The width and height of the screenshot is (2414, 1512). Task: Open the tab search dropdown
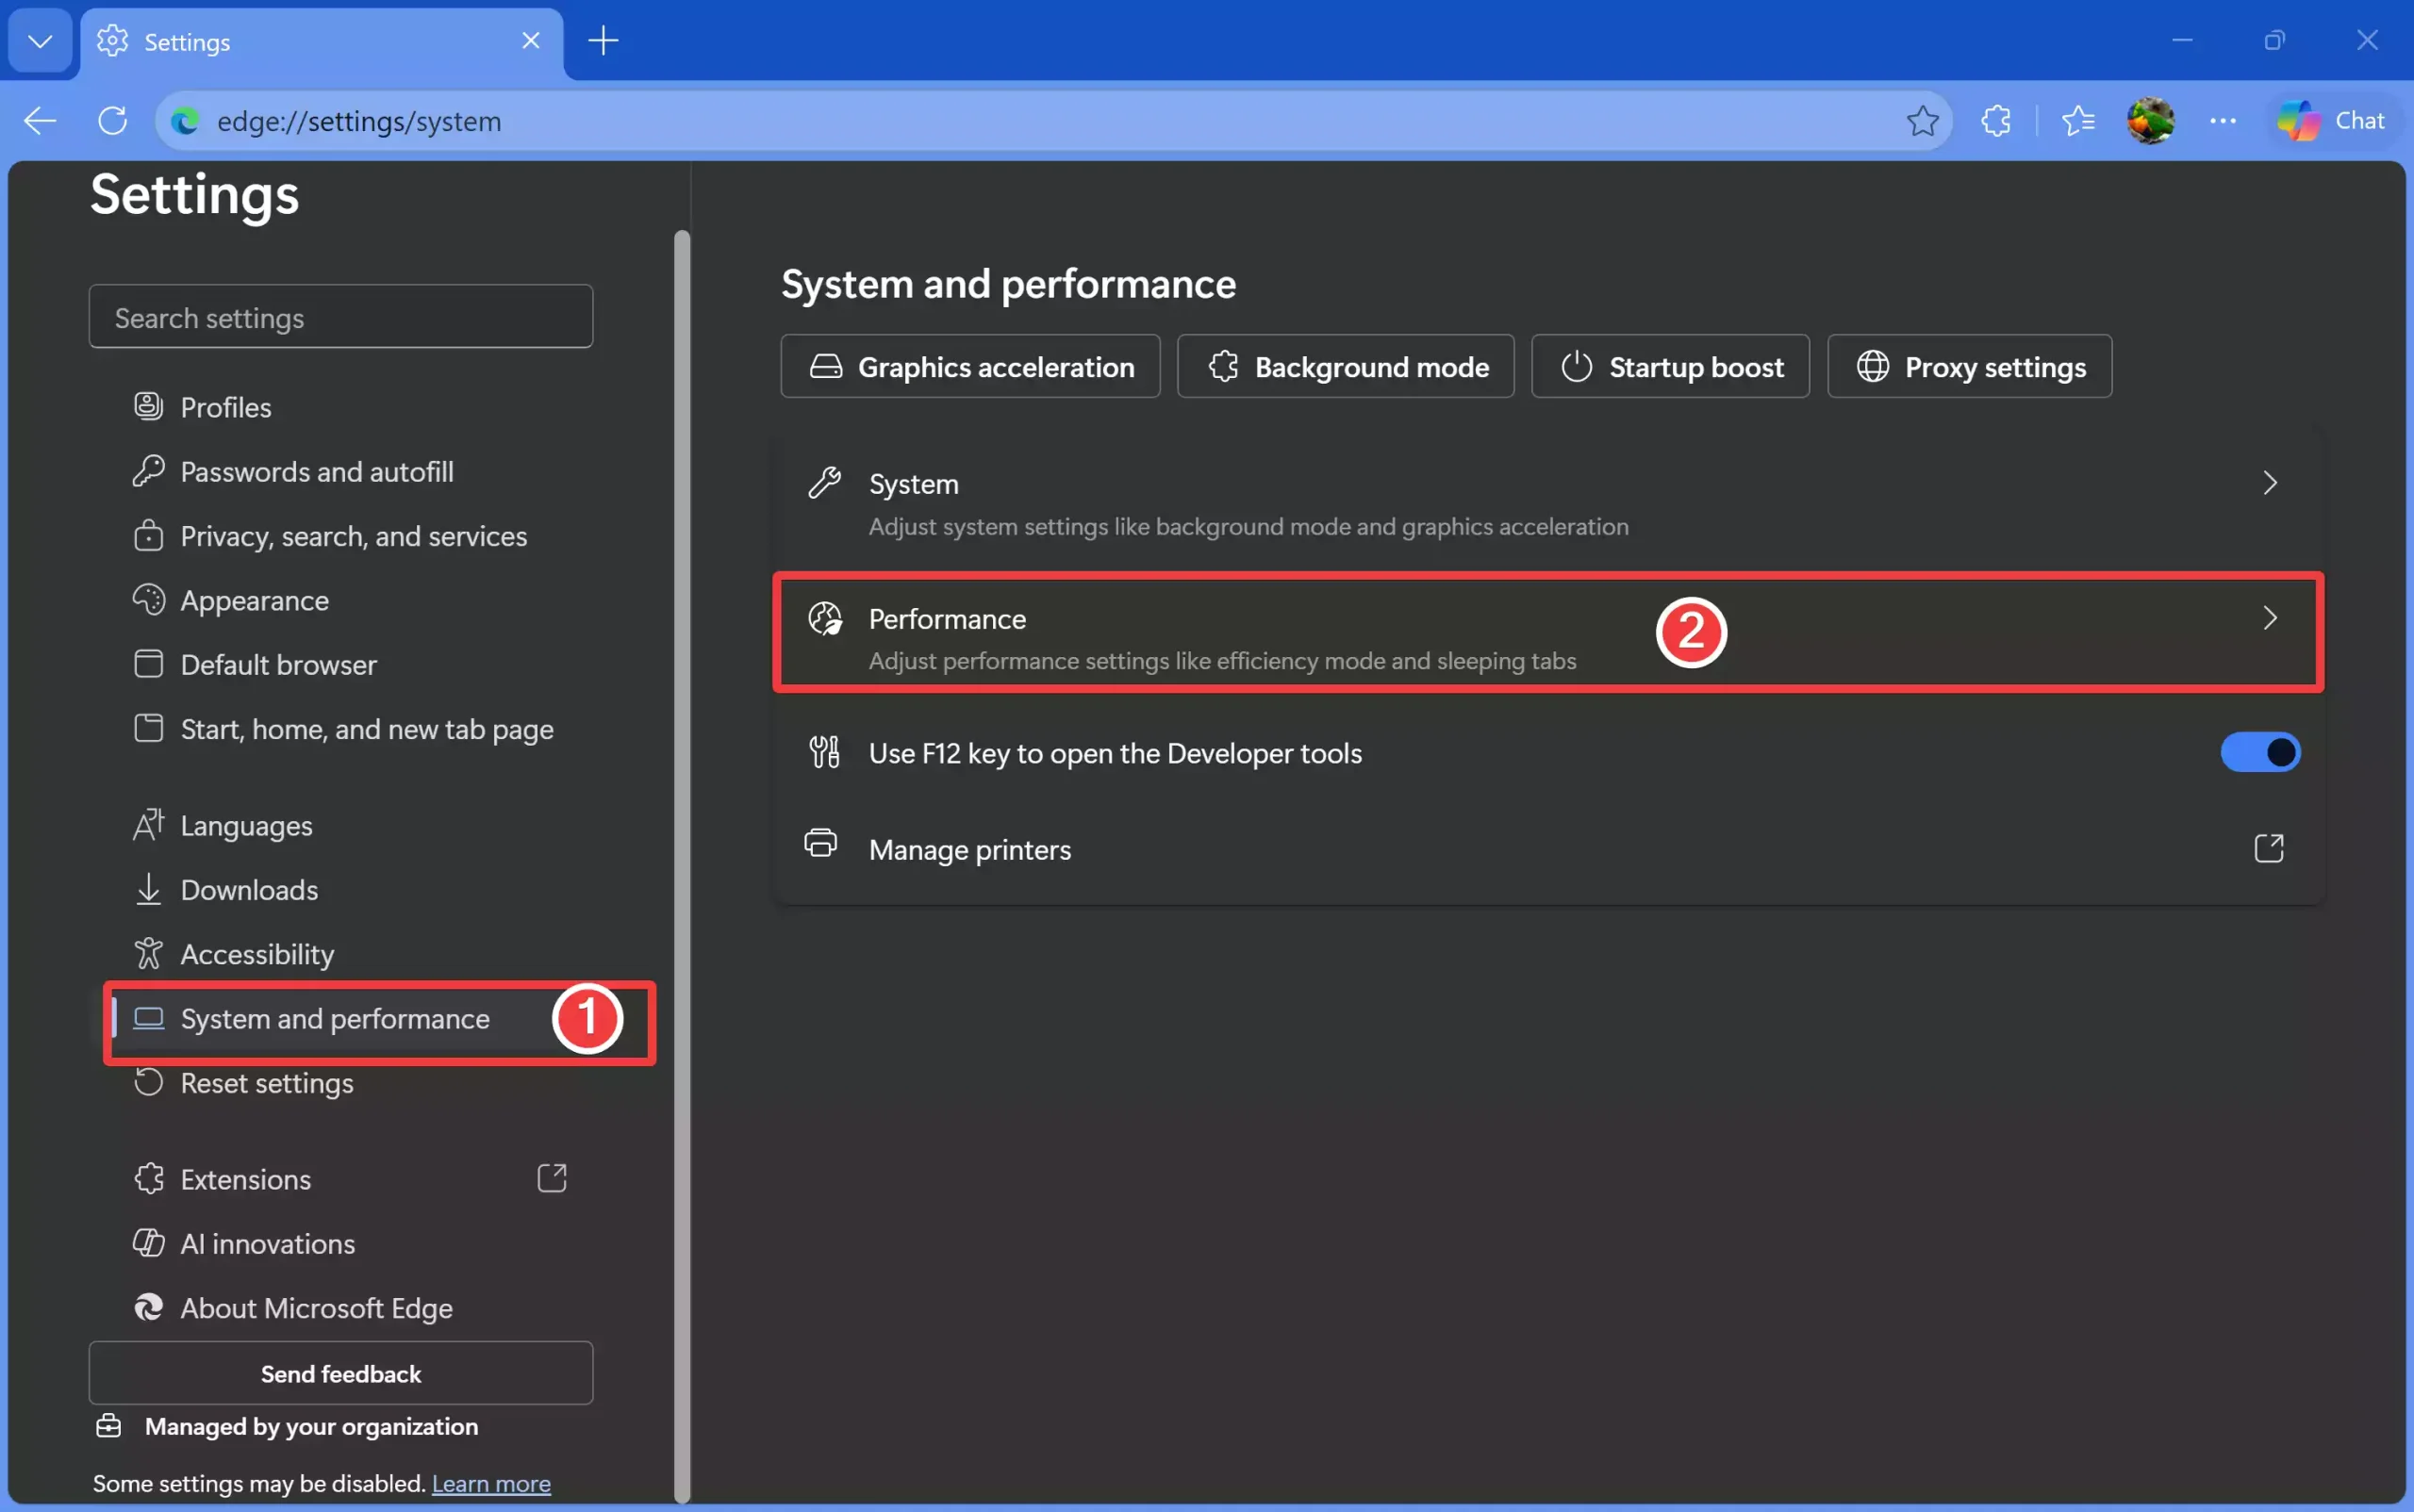coord(40,41)
